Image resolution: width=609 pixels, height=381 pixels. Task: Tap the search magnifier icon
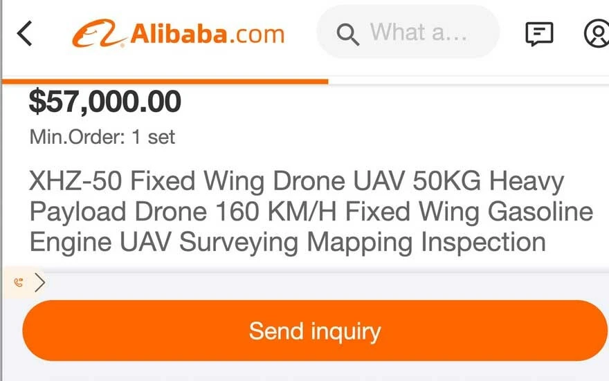(347, 33)
